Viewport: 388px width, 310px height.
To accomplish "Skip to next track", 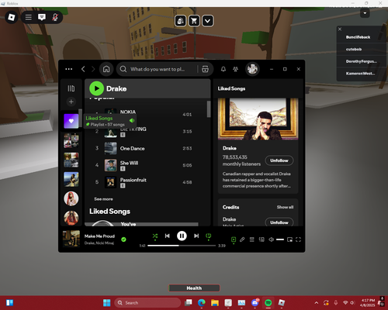I will pos(196,236).
